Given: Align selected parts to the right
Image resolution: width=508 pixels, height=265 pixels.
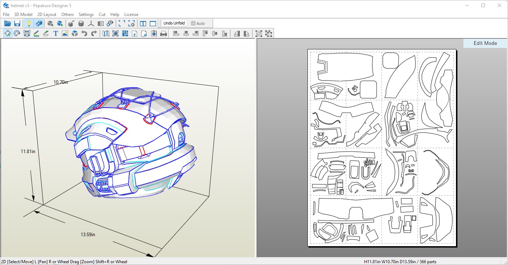Looking at the screenshot, I should pos(196,33).
